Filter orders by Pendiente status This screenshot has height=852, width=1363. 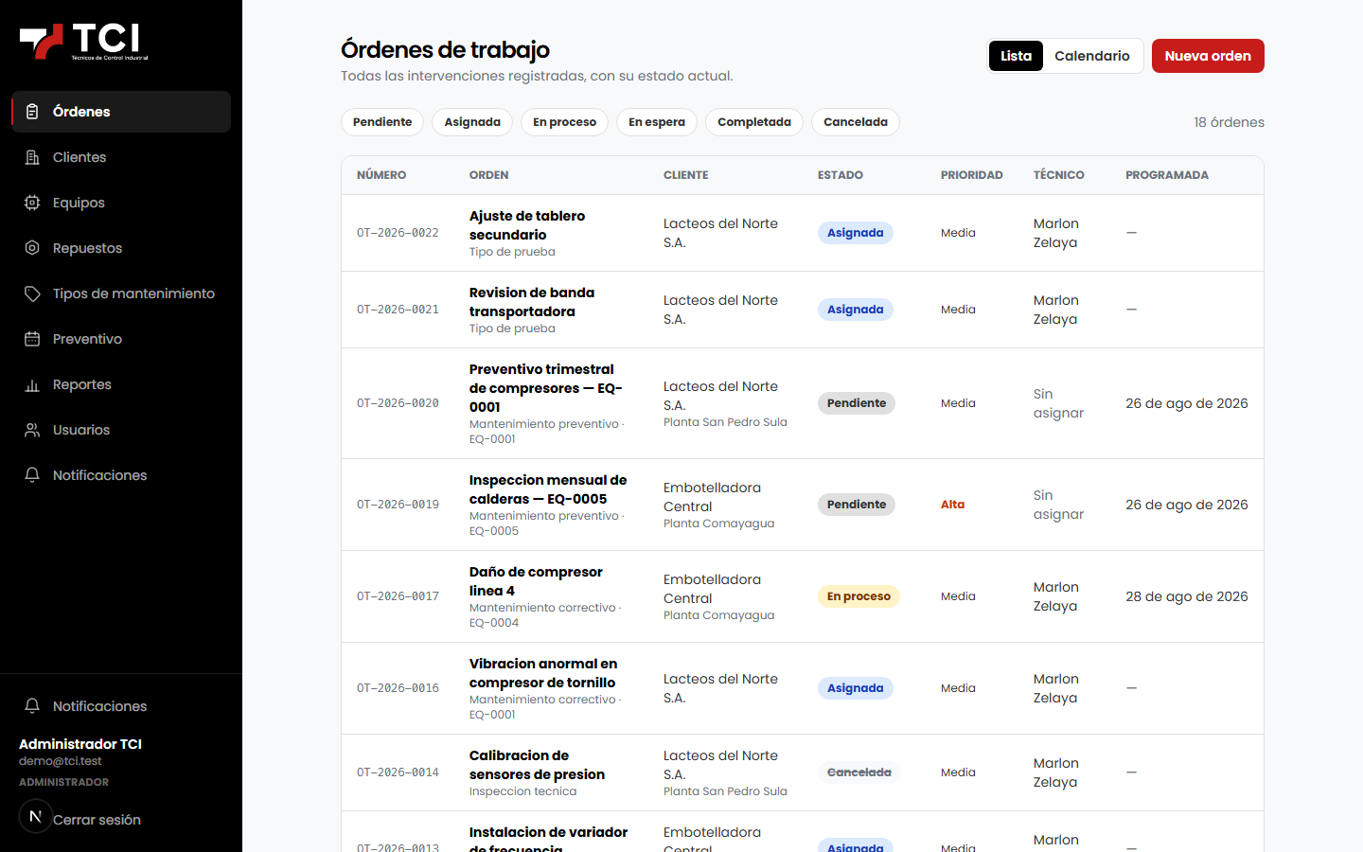coord(382,122)
